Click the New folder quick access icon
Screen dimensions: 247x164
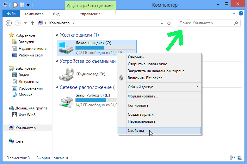22,5
